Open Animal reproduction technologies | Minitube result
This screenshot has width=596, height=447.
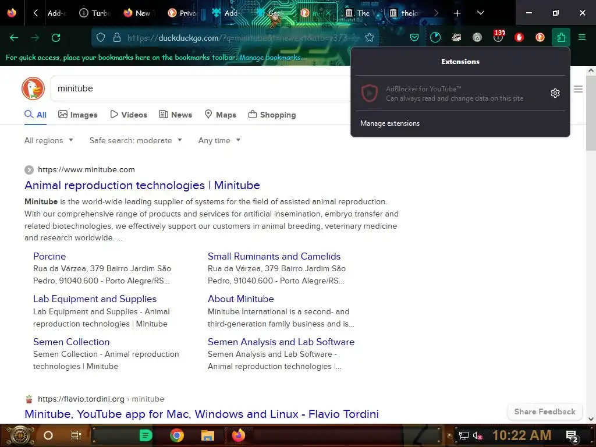tap(142, 185)
